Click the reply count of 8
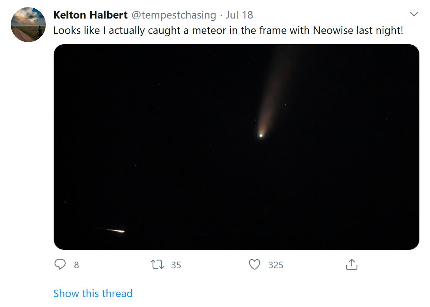The width and height of the screenshot is (430, 307). [x=76, y=265]
